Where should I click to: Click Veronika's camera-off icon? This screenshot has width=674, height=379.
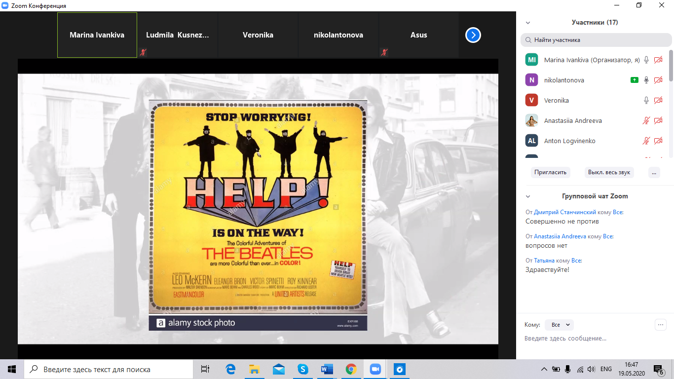(658, 100)
